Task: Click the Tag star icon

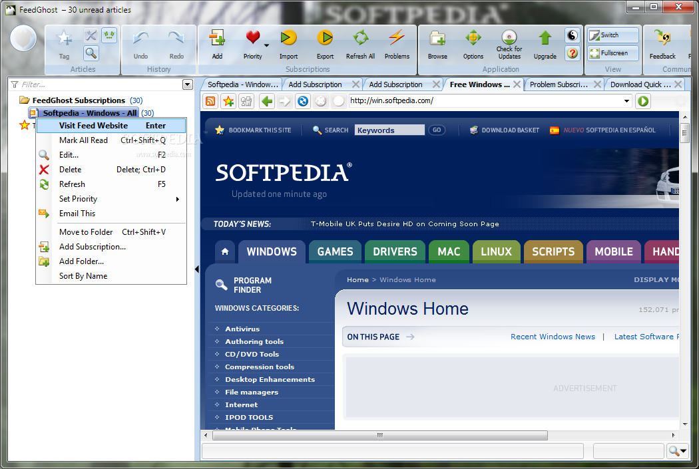Action: [64, 39]
